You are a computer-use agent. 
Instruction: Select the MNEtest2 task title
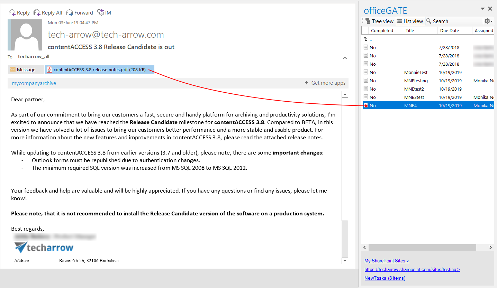(x=414, y=89)
